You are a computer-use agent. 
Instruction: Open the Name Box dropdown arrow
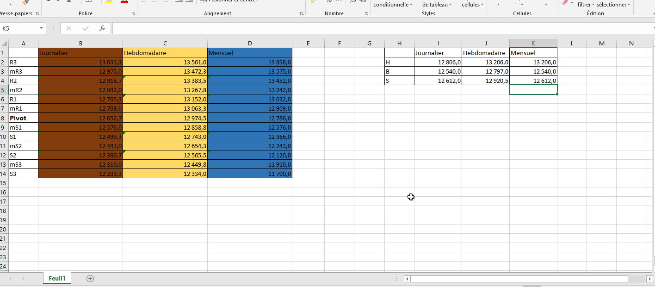click(x=41, y=28)
